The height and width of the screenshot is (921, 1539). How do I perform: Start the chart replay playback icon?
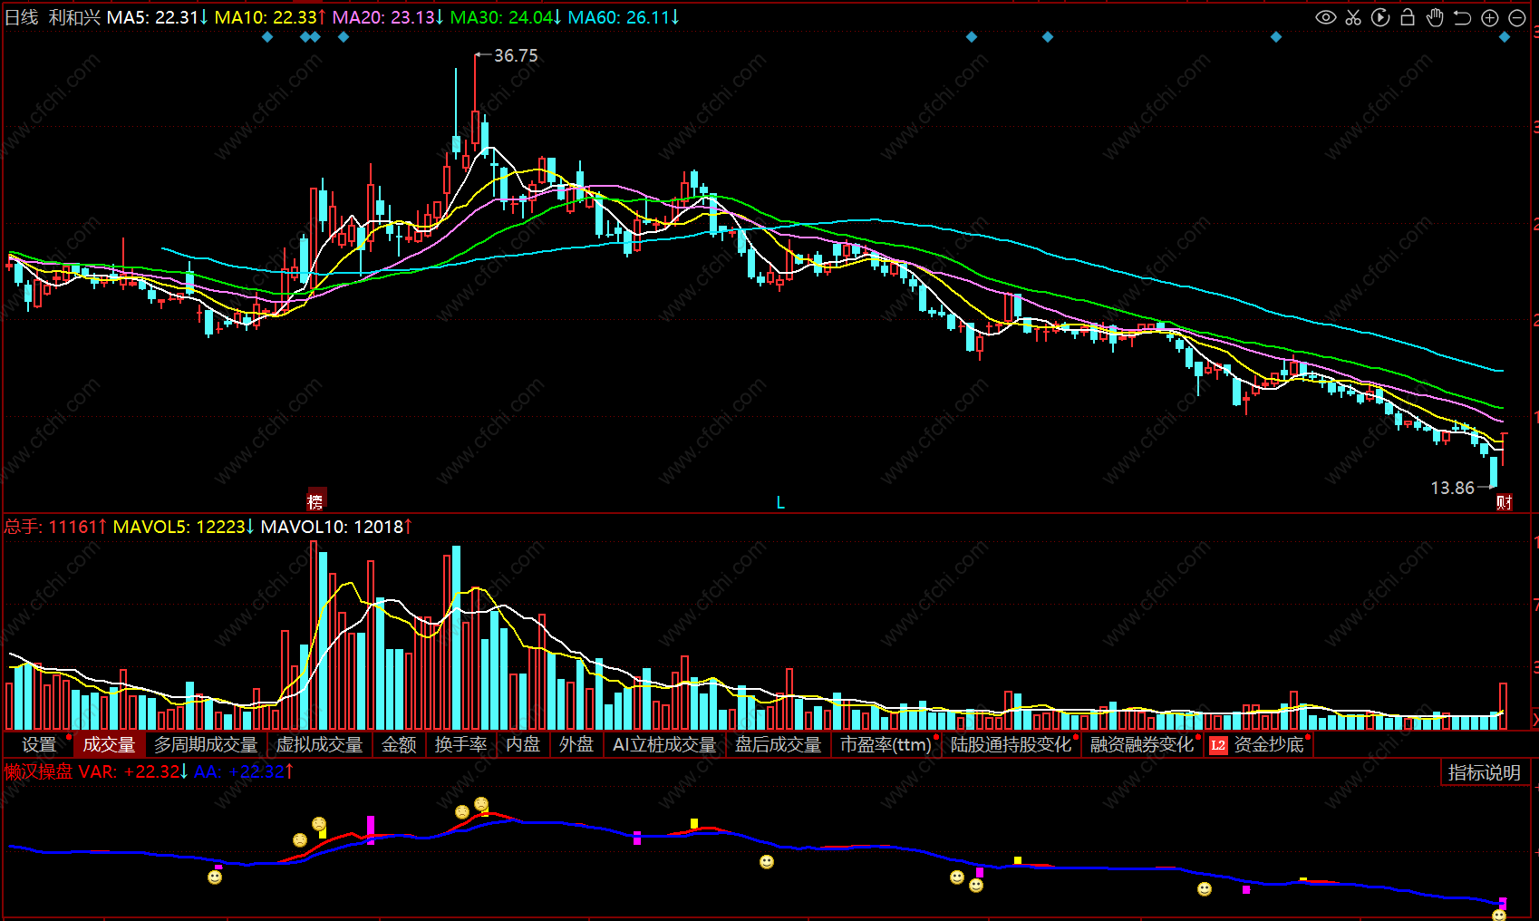[1380, 17]
